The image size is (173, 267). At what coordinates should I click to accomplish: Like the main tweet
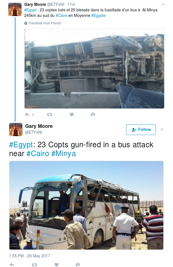[x=57, y=265]
